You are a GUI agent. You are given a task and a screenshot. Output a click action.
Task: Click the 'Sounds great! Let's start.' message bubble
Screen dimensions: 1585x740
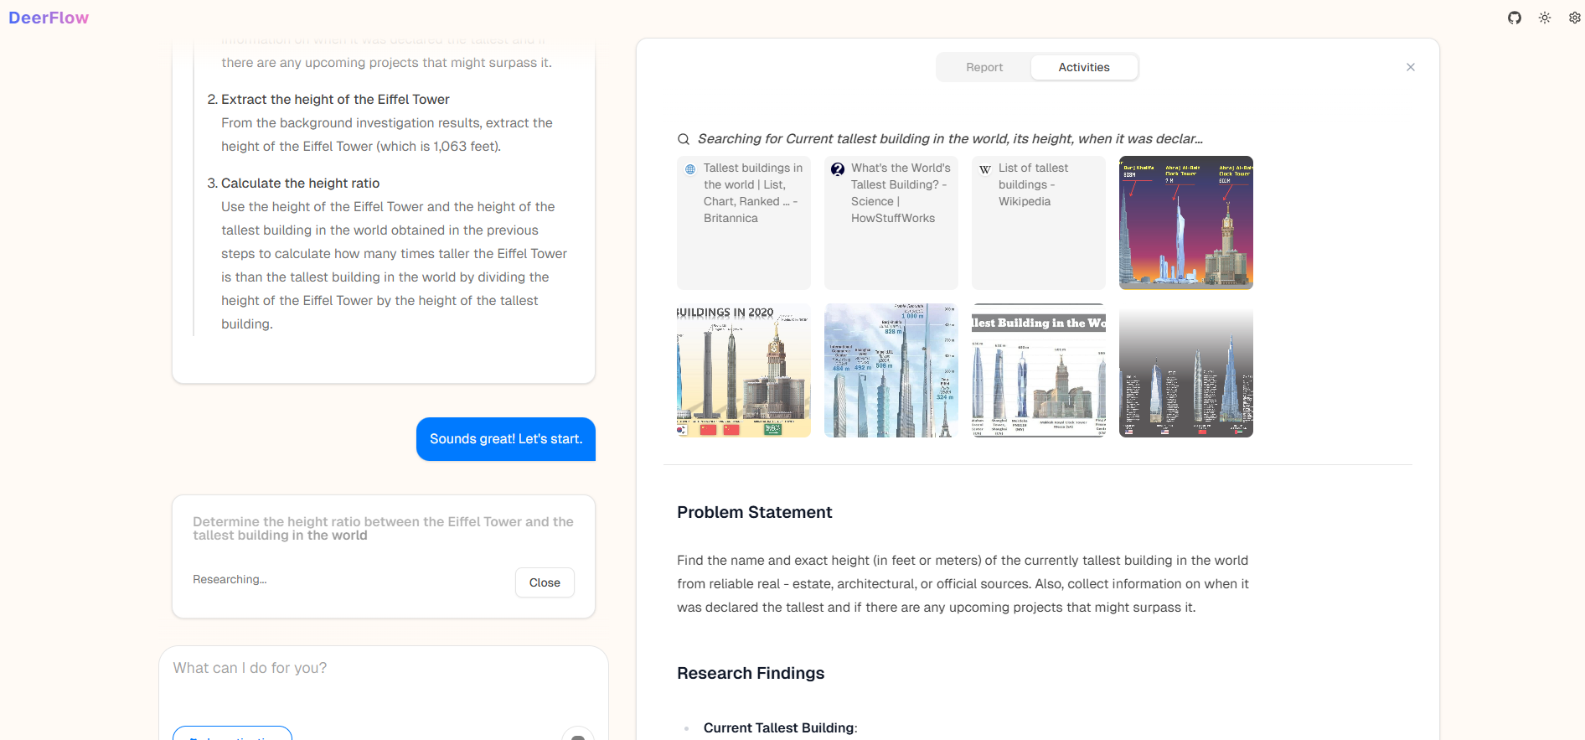coord(506,439)
